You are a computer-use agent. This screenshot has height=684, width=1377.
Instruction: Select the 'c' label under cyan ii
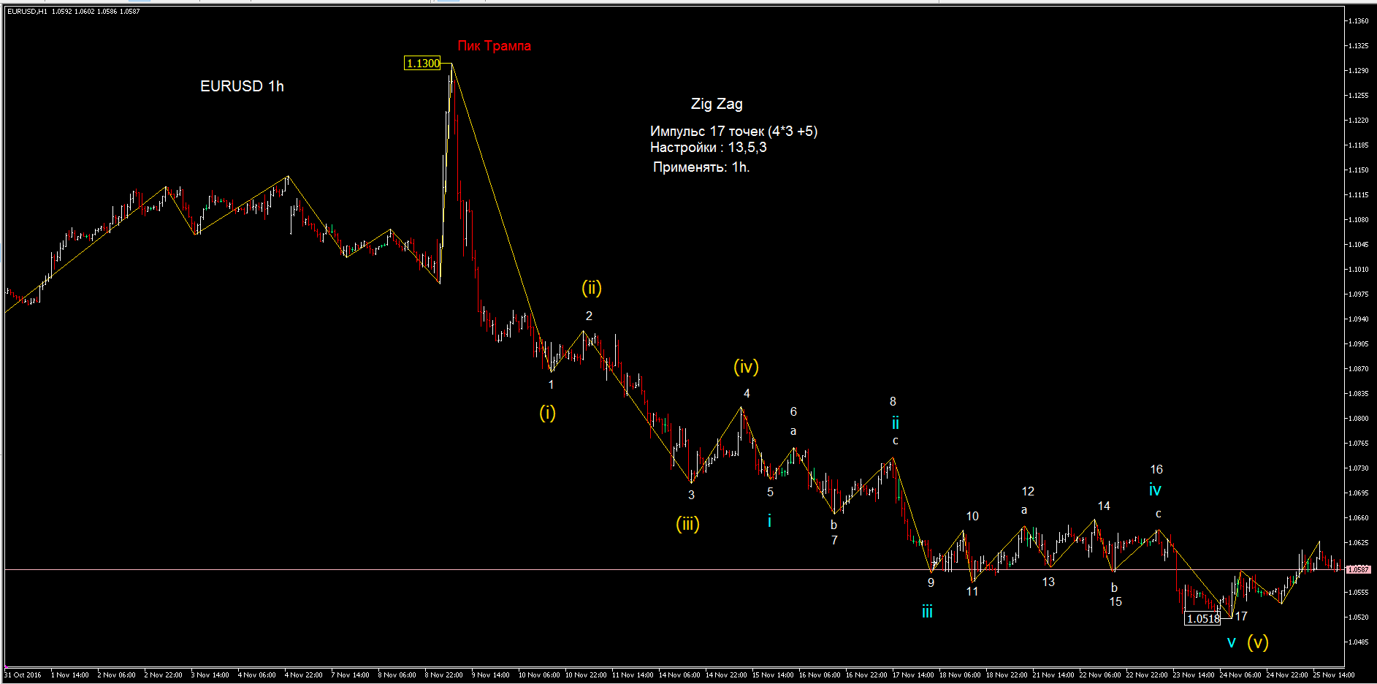pos(895,441)
